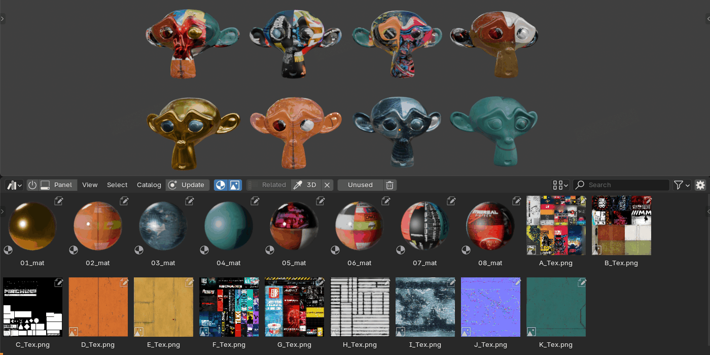Click the Update button
The width and height of the screenshot is (710, 355).
[x=187, y=185]
